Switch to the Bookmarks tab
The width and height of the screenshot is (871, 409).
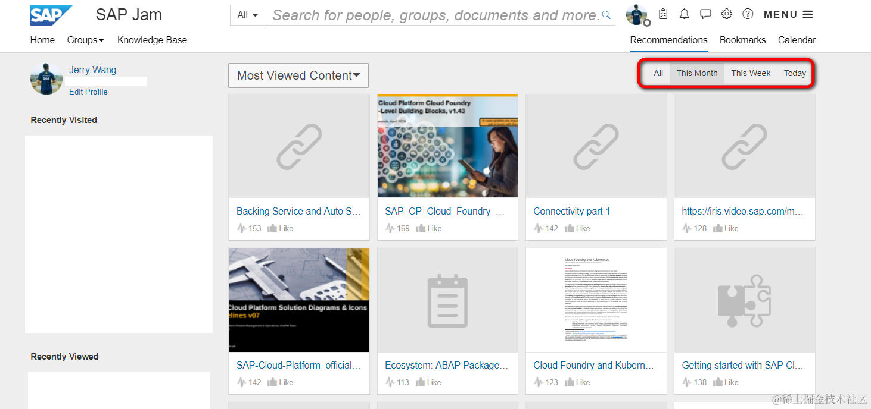point(742,40)
